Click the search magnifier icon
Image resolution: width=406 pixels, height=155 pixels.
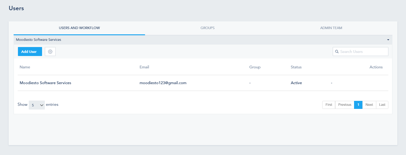tap(337, 52)
